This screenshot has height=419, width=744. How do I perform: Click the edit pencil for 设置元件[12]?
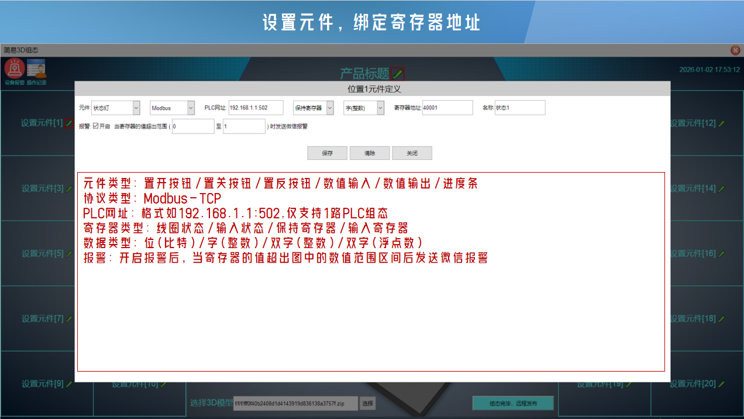(x=721, y=123)
